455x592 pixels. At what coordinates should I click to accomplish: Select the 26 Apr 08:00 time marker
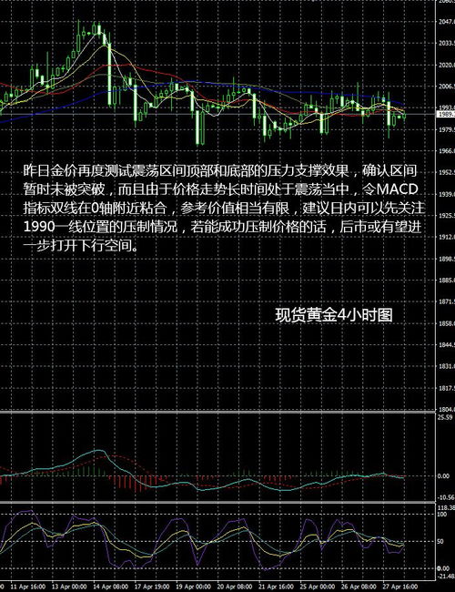(359, 587)
